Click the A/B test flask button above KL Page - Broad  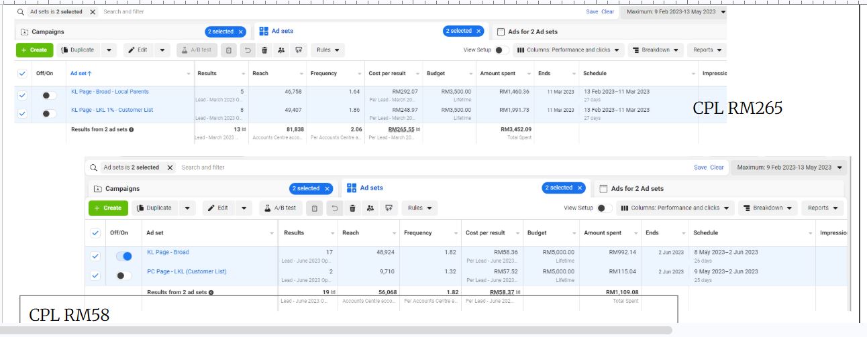coord(281,208)
